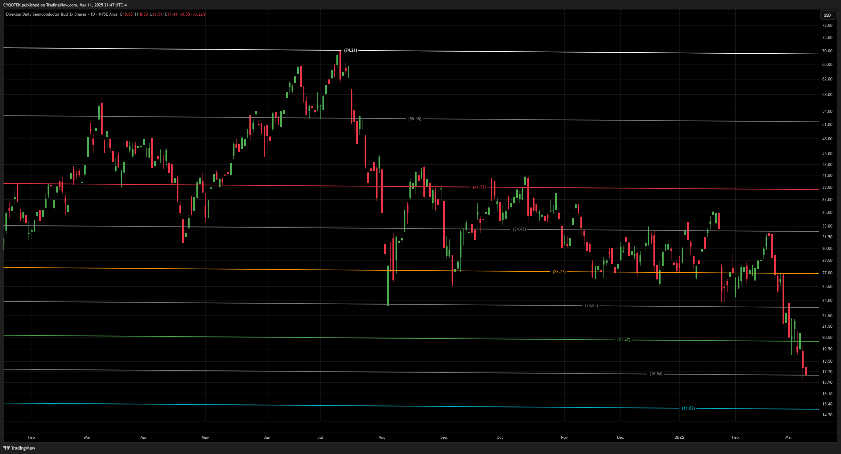This screenshot has height=454, width=841.
Task: Click the NYSE Arca exchange label
Action: click(108, 14)
